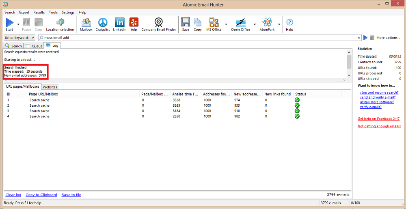This screenshot has width=406, height=209.
Task: Copy results with the Copy icon
Action: [198, 25]
